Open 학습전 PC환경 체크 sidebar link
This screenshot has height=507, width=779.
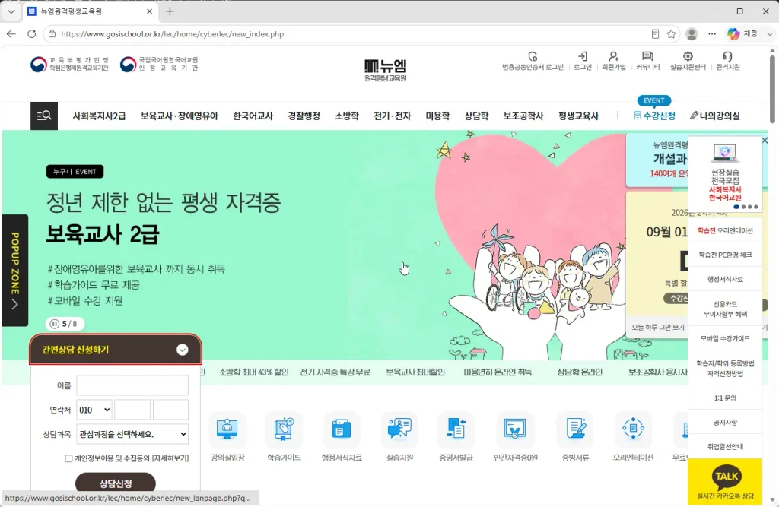725,255
